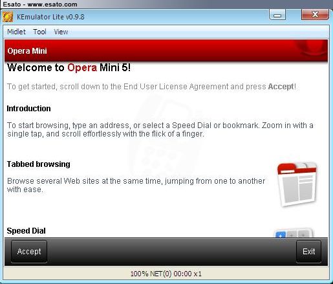This screenshot has height=284, width=333.
Task: Click the Introduction section heading
Action: pos(28,109)
